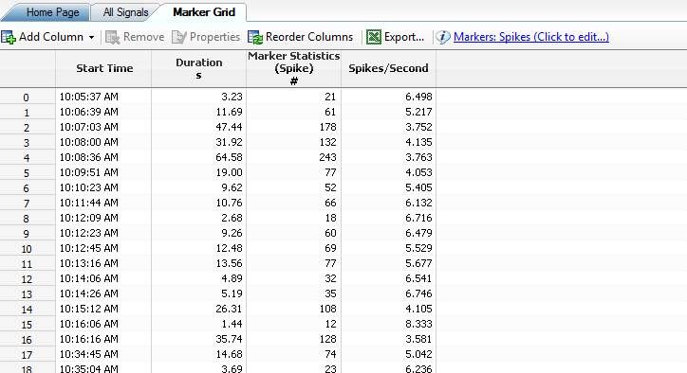Click duration cell 35.74
This screenshot has width=687, height=373.
(x=229, y=339)
